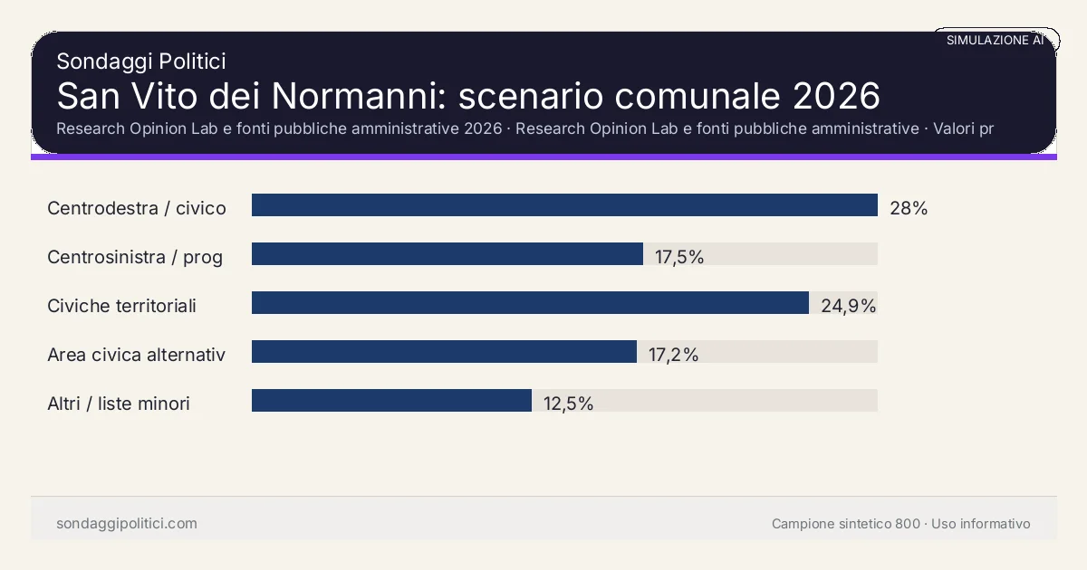Screen dimensions: 1087x570
Task: Click the Altri / liste minori blue bar
Action: tap(391, 401)
